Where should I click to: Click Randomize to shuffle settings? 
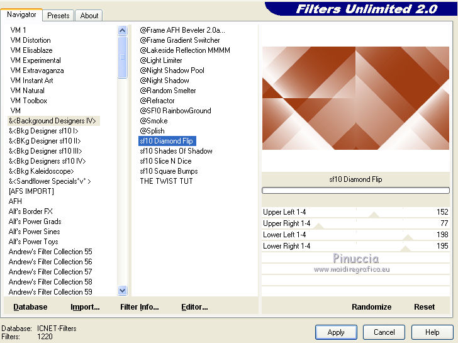tap(372, 306)
